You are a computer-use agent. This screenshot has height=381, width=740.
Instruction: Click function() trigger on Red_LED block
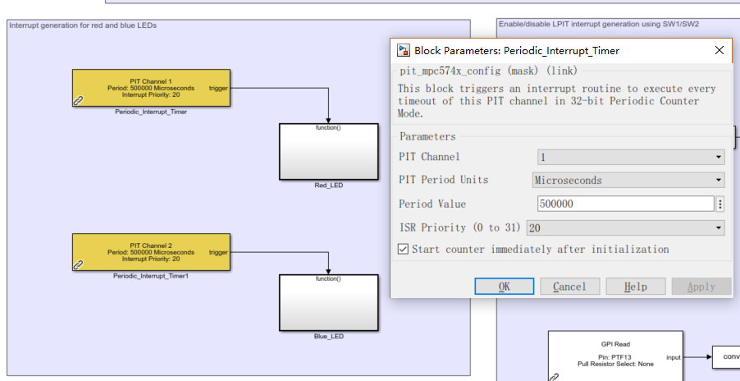pyautogui.click(x=328, y=128)
